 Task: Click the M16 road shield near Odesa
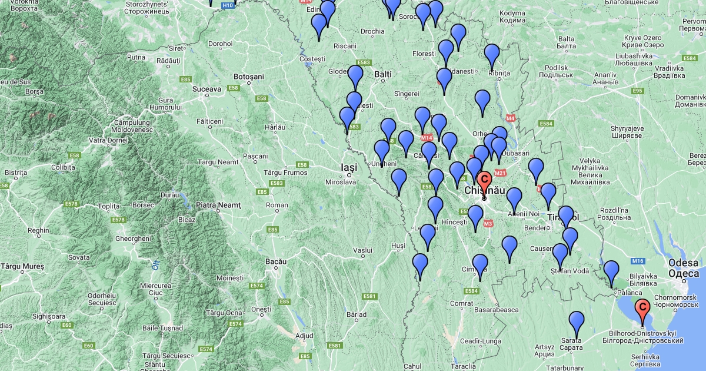click(639, 261)
